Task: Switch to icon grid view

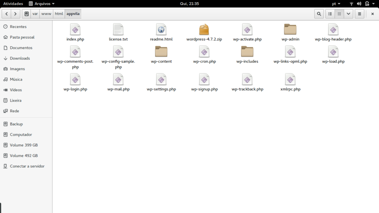Action: click(339, 14)
